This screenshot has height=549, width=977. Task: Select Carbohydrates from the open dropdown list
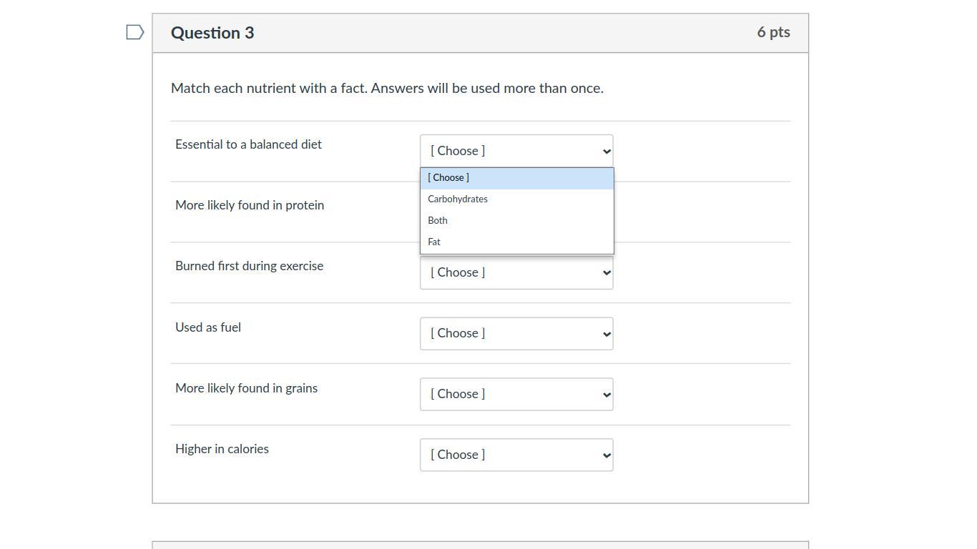click(x=458, y=199)
